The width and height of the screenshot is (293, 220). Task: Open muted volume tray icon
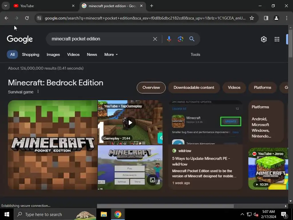256,214
